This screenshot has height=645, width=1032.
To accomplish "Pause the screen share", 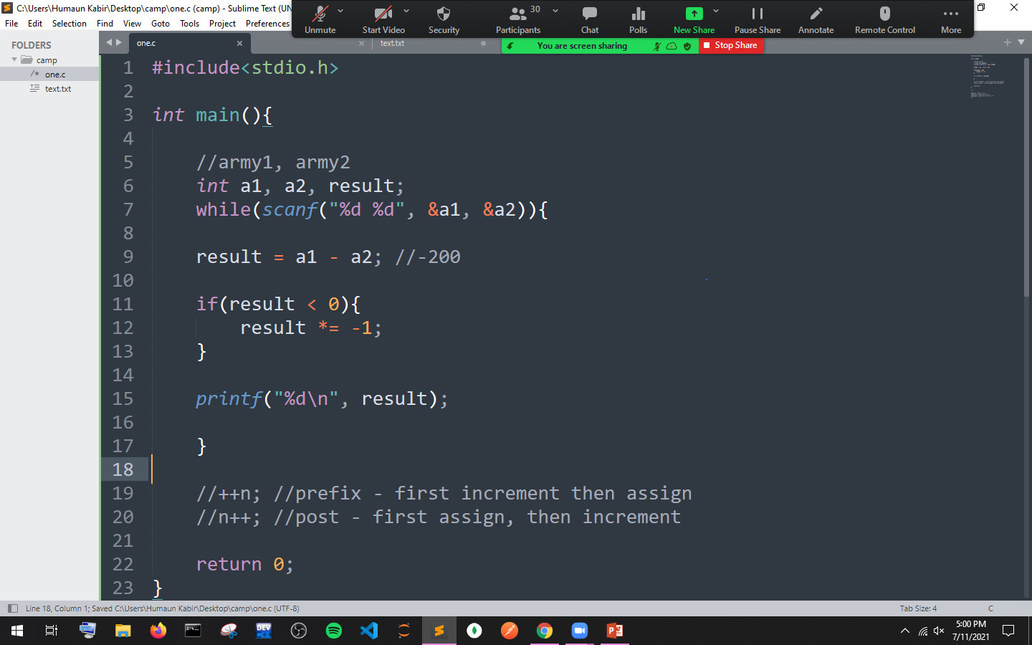I will (x=757, y=14).
